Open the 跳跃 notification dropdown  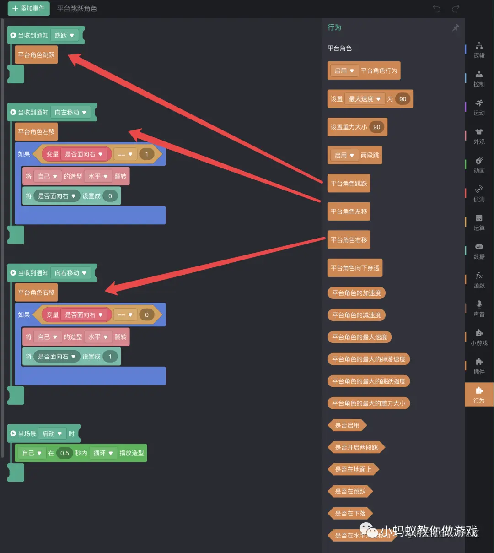click(x=64, y=35)
